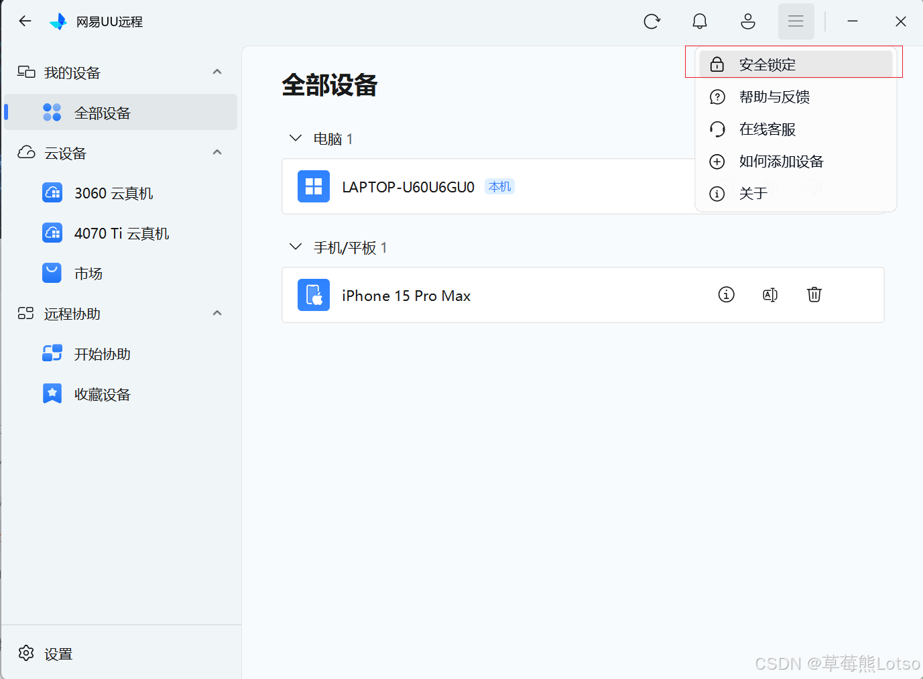
Task: Rename the iPhone 15 Pro Max device
Action: (x=770, y=294)
